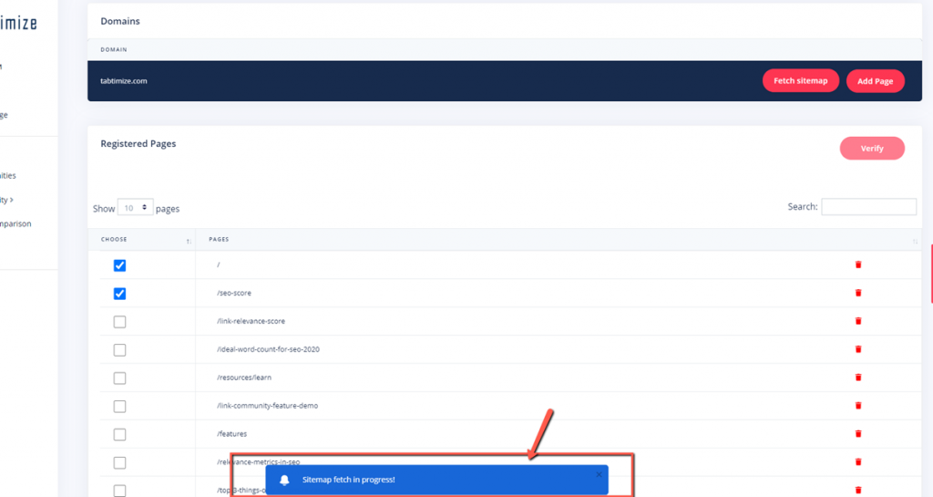Uncheck the /seo-score checkbox

click(119, 294)
